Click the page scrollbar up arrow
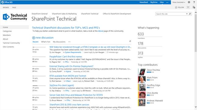 (195, 12)
